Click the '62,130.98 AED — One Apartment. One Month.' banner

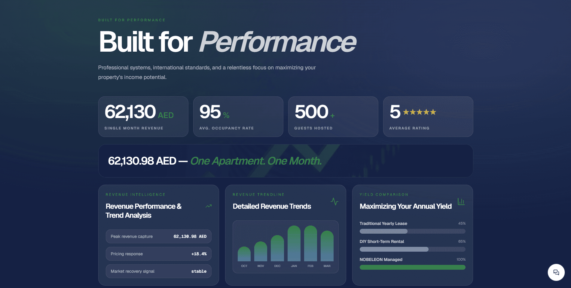[x=286, y=161]
